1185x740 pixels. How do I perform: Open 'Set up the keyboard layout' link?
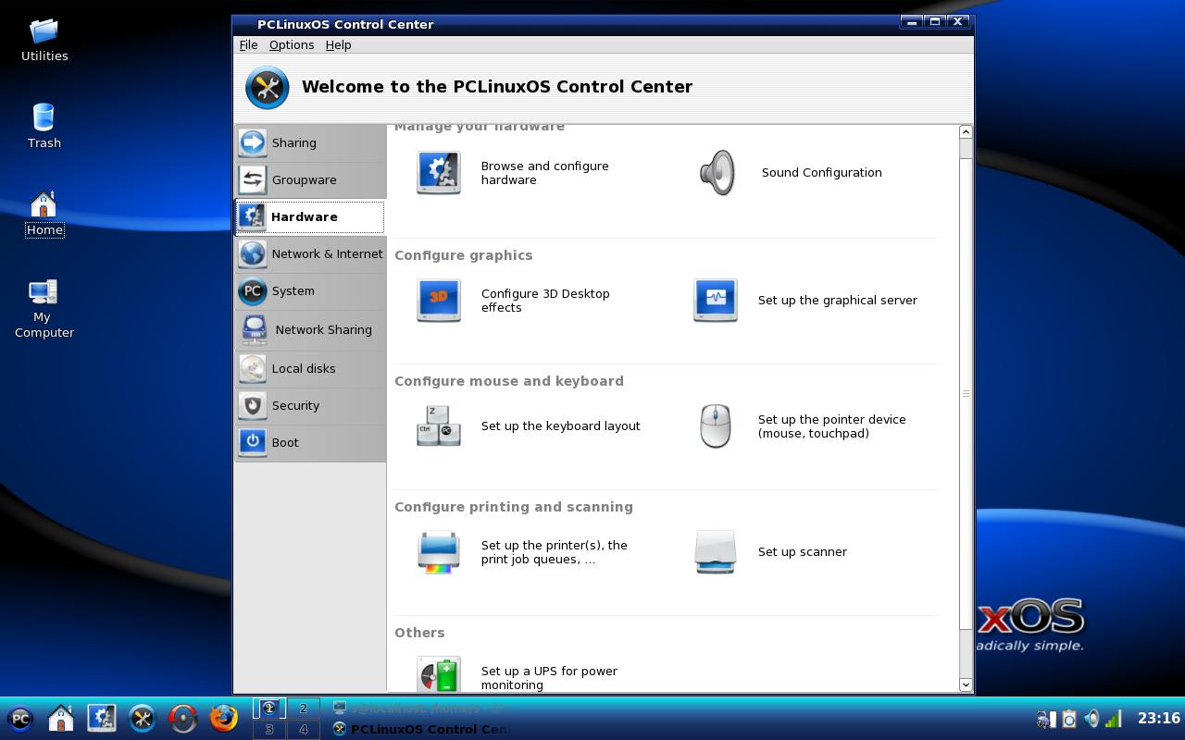pyautogui.click(x=560, y=425)
